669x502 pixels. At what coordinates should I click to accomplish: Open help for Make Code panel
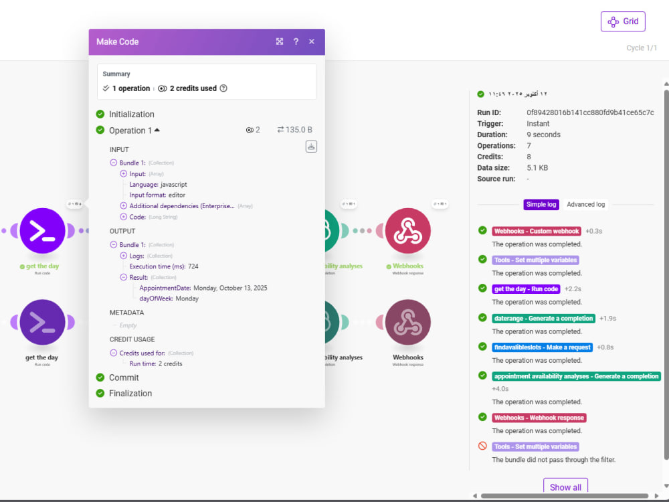[296, 41]
